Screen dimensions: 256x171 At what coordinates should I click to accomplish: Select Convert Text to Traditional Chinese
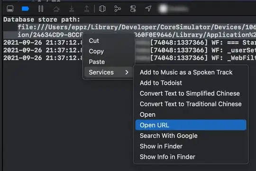point(191,104)
